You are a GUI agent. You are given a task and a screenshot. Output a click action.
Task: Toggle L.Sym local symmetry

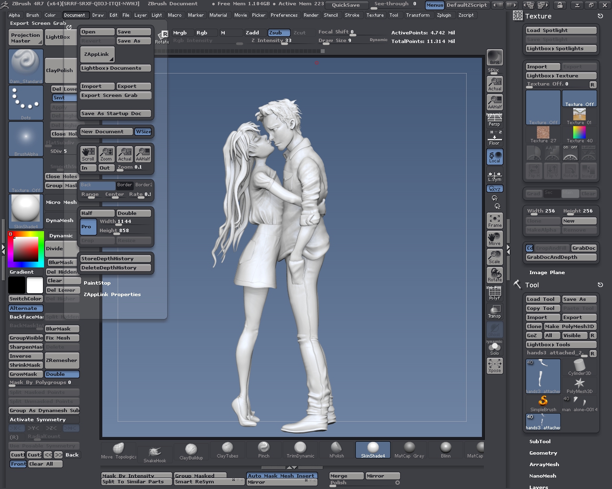pyautogui.click(x=494, y=176)
